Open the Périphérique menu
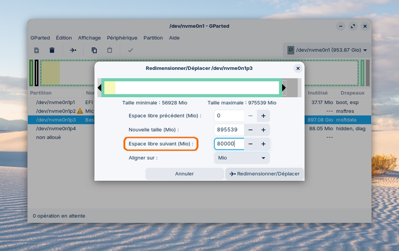Image resolution: width=399 pixels, height=251 pixels. coord(122,38)
